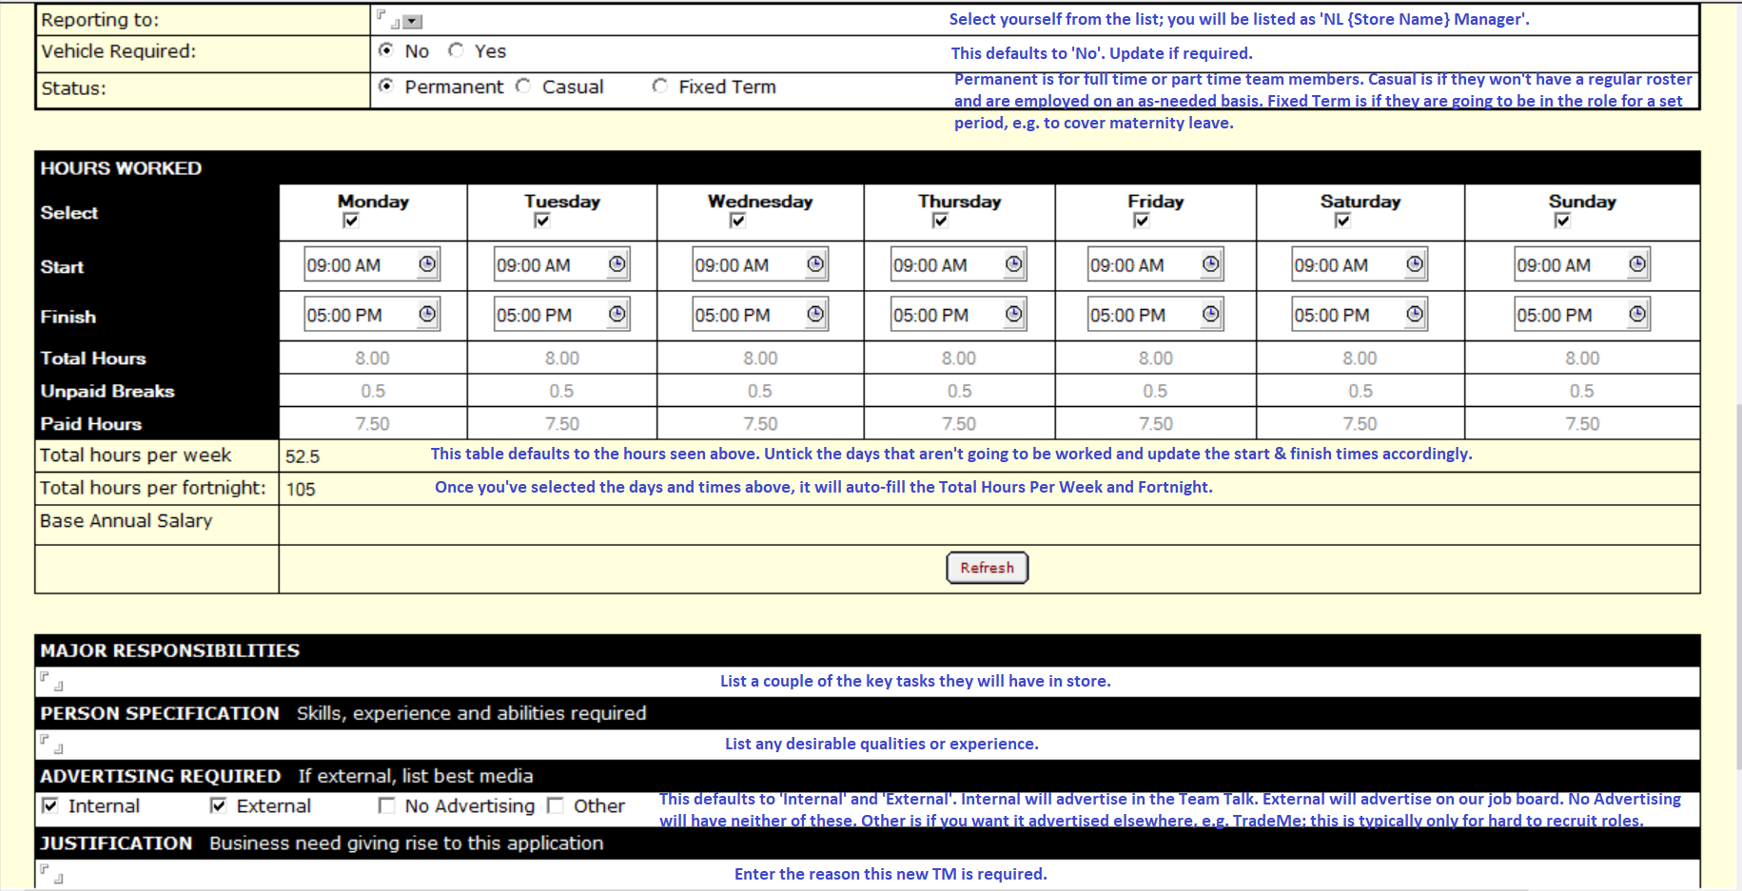This screenshot has height=891, width=1742.
Task: Open the Wednesday Finish time picker clock
Action: coord(815,314)
